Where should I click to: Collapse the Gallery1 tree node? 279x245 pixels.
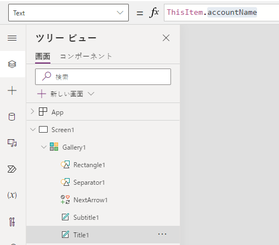pyautogui.click(x=44, y=147)
